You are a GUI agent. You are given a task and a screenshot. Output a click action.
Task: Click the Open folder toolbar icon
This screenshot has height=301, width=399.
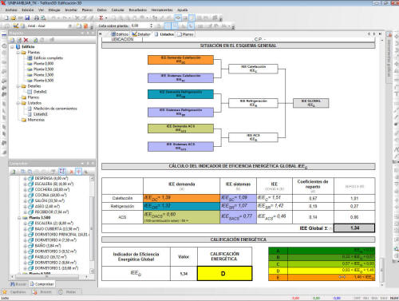point(14,18)
